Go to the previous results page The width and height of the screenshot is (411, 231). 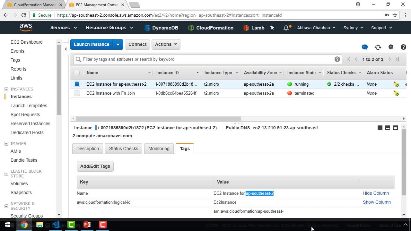pos(356,59)
